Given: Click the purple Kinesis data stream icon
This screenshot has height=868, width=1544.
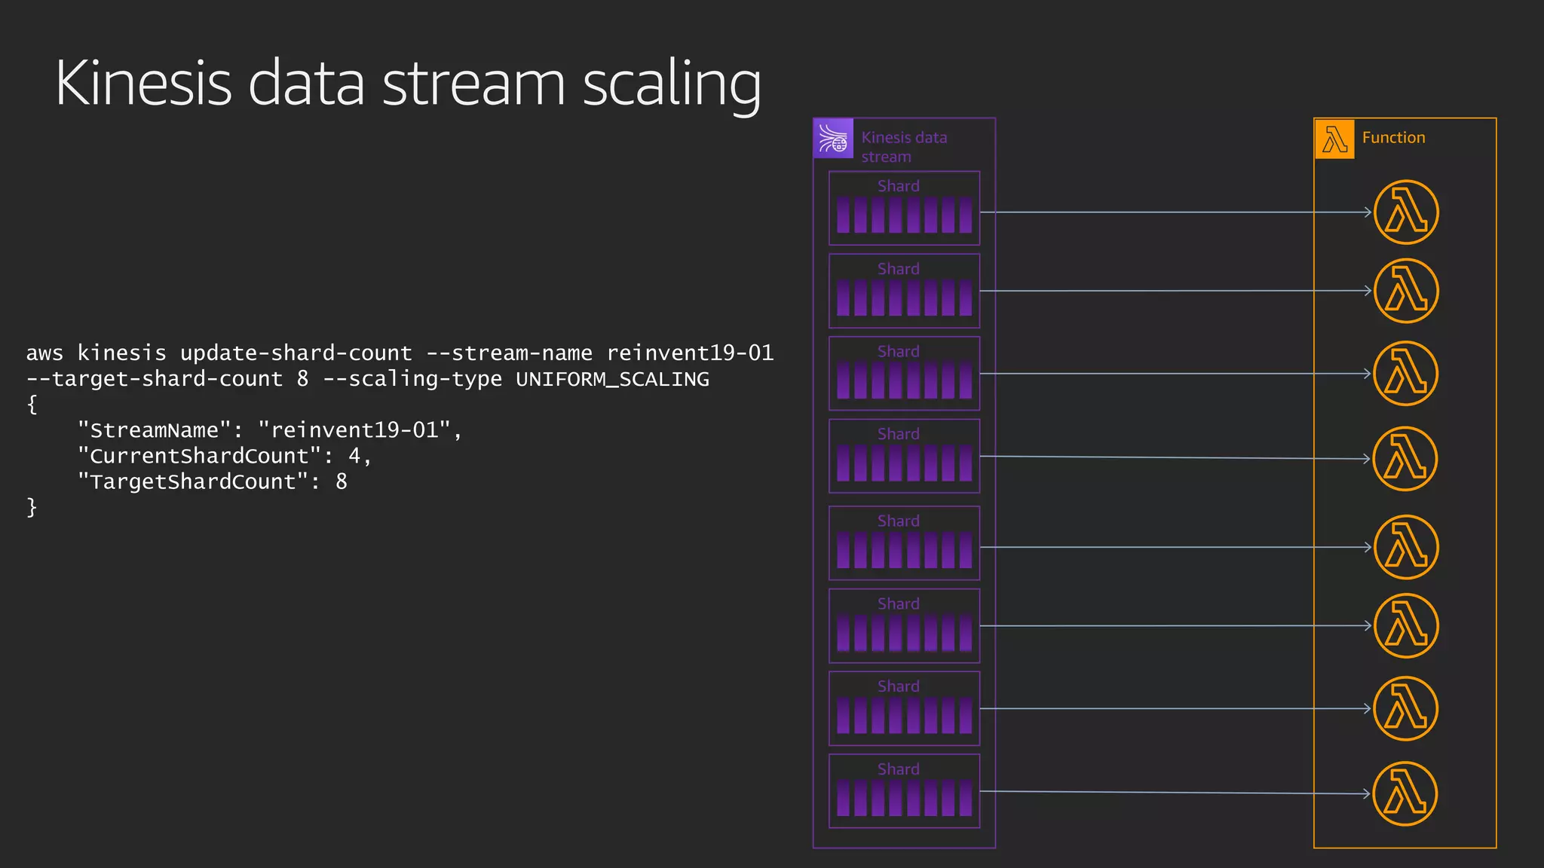Looking at the screenshot, I should 833,139.
